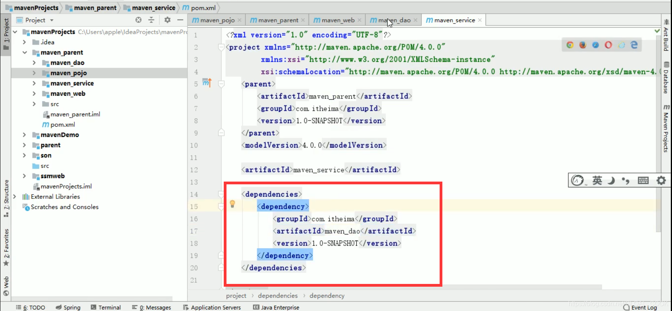Collapse the mavenProjects root node
The image size is (672, 311).
tap(15, 32)
